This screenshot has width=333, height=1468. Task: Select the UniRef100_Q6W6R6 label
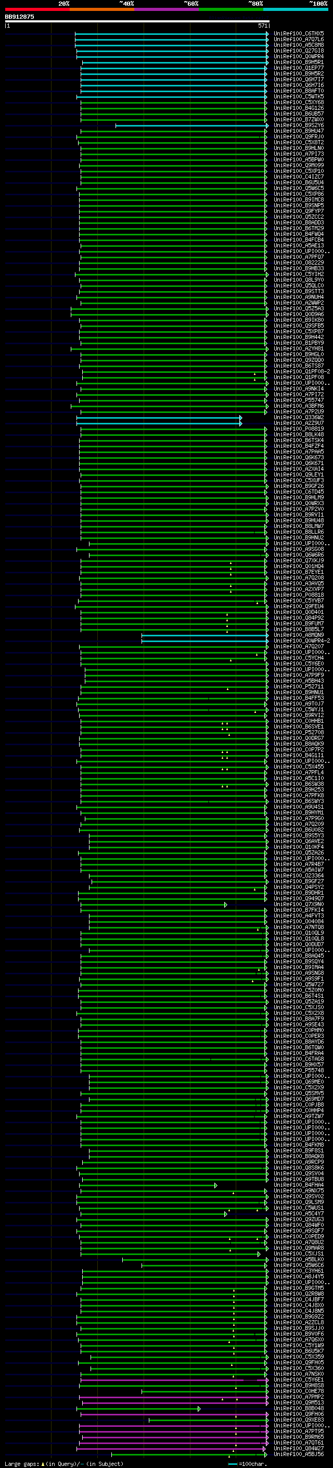(x=299, y=555)
